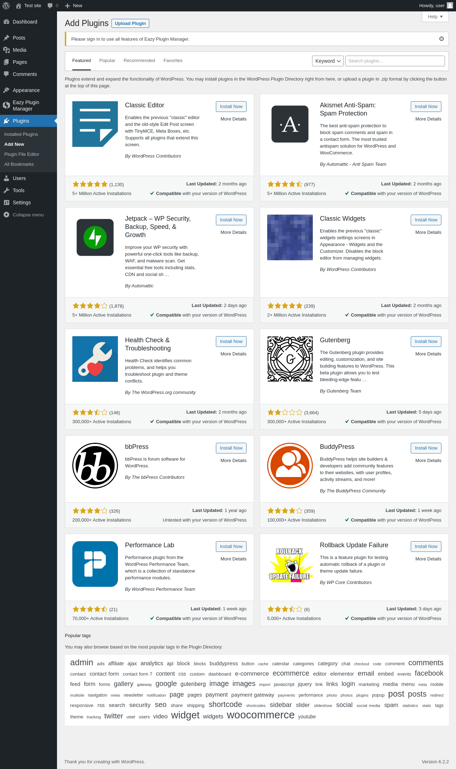Click the admin popular tag
The width and height of the screenshot is (456, 769).
coord(82,662)
